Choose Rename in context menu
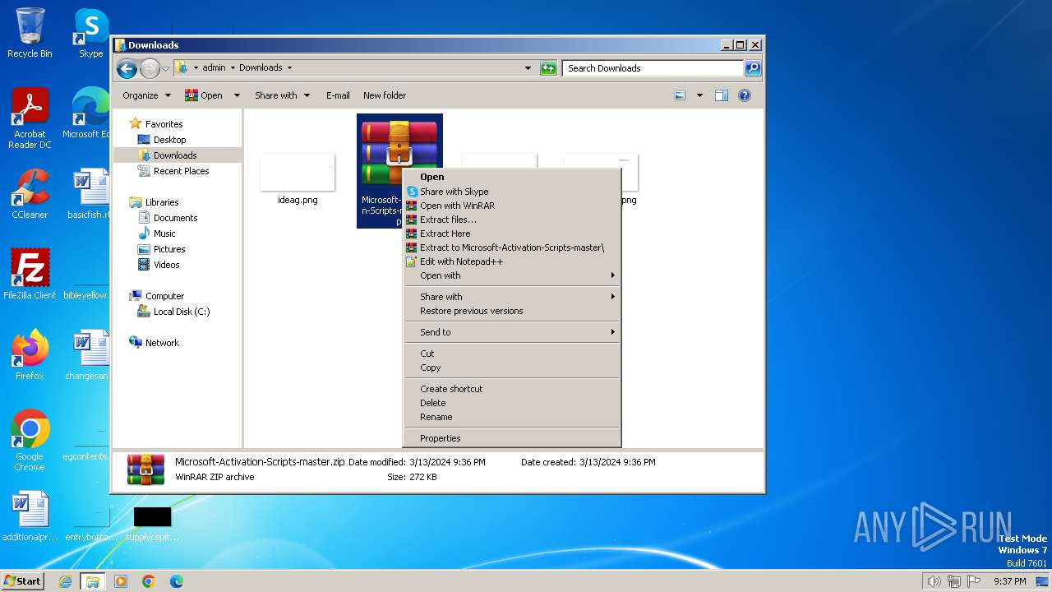The height and width of the screenshot is (592, 1052). click(x=511, y=417)
